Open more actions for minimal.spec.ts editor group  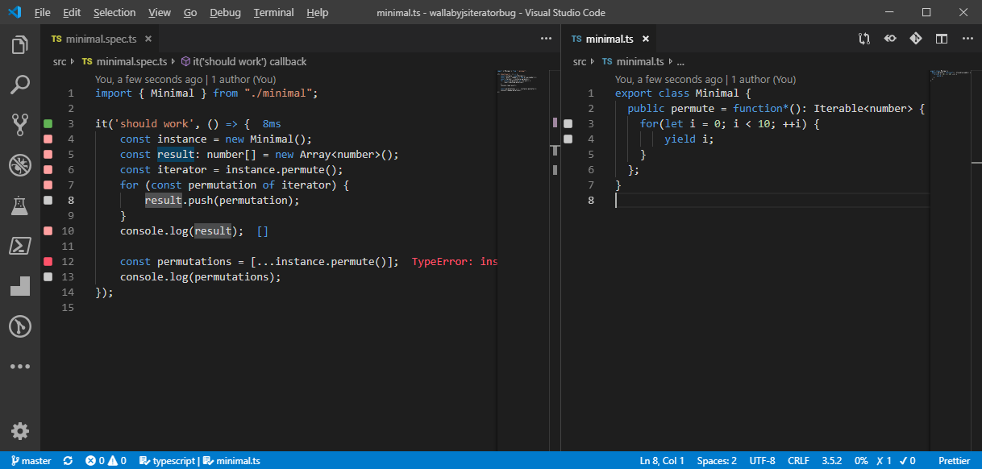[546, 39]
